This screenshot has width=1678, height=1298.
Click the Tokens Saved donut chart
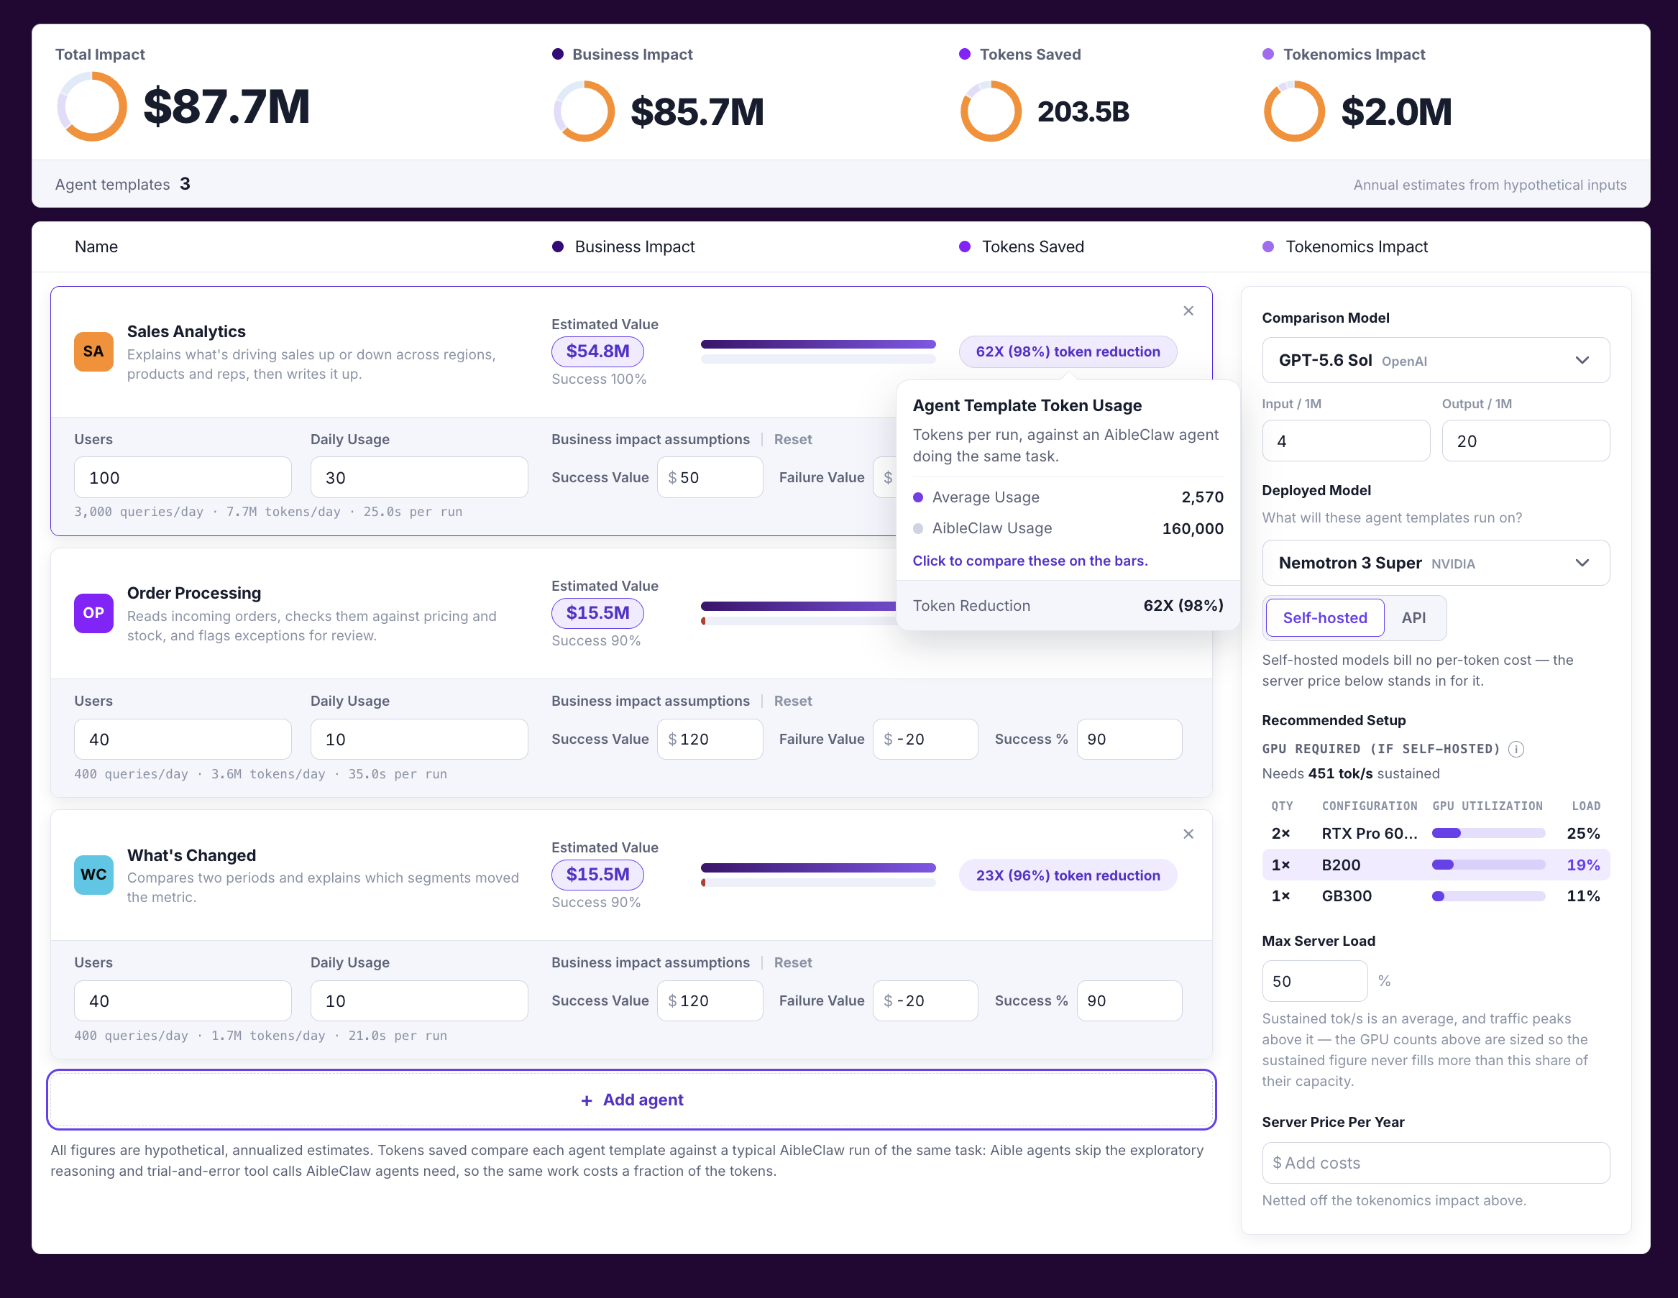pyautogui.click(x=991, y=111)
